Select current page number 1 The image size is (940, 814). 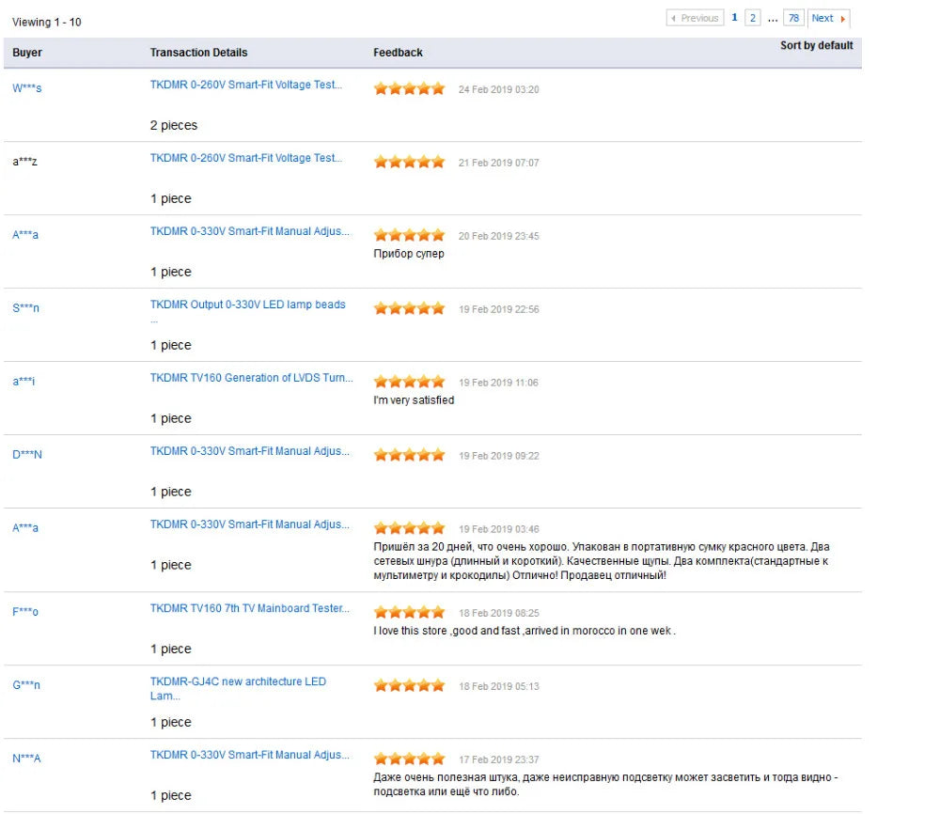[735, 18]
